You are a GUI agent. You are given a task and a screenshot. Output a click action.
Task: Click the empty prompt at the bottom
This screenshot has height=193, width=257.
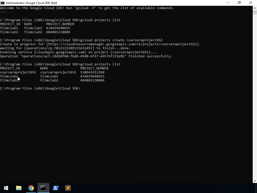click(40, 88)
